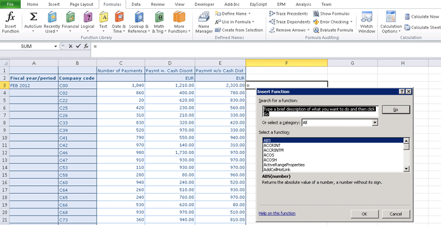Click Evaluate Formula
Viewport: 441px width, 225px height.
point(333,30)
